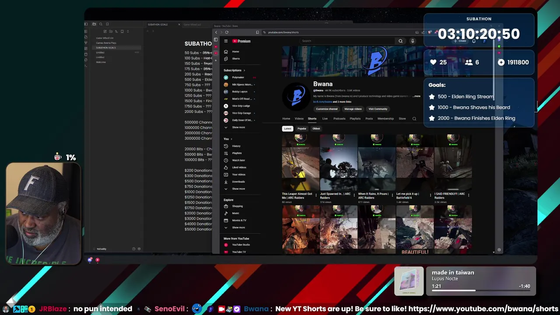
Task: Open Obsidian bookmarks icon in sidebar header
Action: tap(107, 24)
